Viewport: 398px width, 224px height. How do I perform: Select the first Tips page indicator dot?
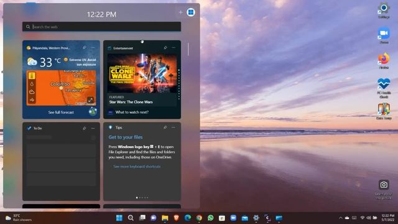137,198
